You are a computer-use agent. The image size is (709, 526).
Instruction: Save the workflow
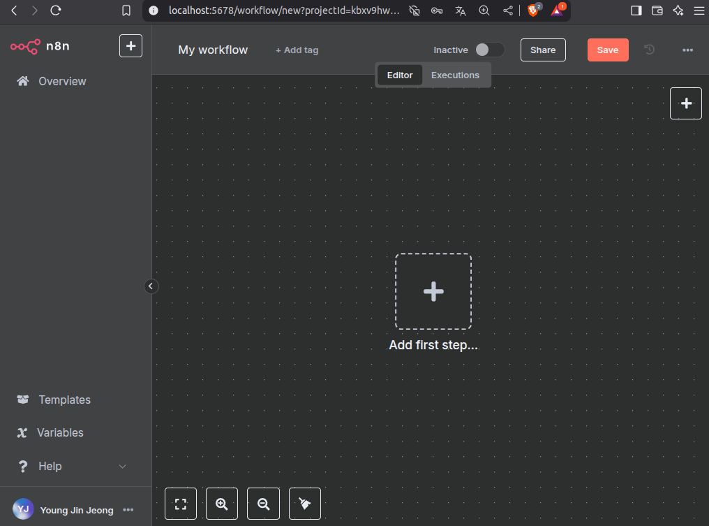click(x=608, y=50)
